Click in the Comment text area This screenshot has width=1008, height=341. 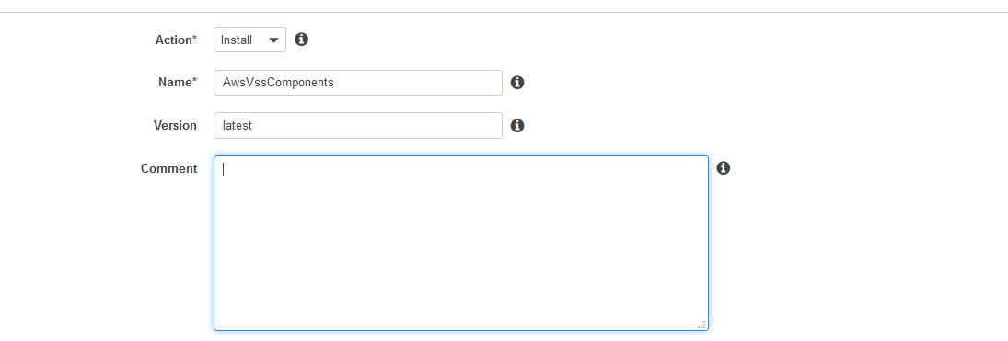point(461,243)
